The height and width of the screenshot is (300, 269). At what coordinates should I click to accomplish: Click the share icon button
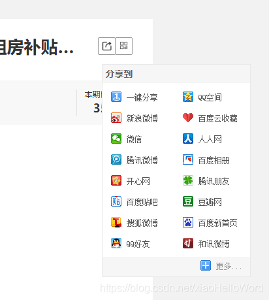(106, 46)
